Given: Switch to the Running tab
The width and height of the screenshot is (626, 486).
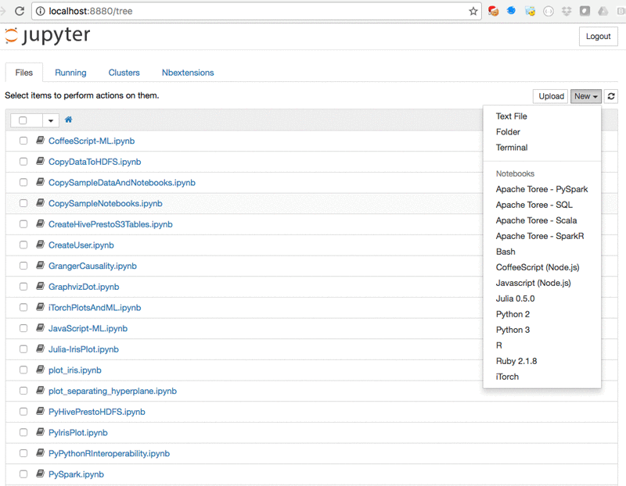Looking at the screenshot, I should coord(70,72).
